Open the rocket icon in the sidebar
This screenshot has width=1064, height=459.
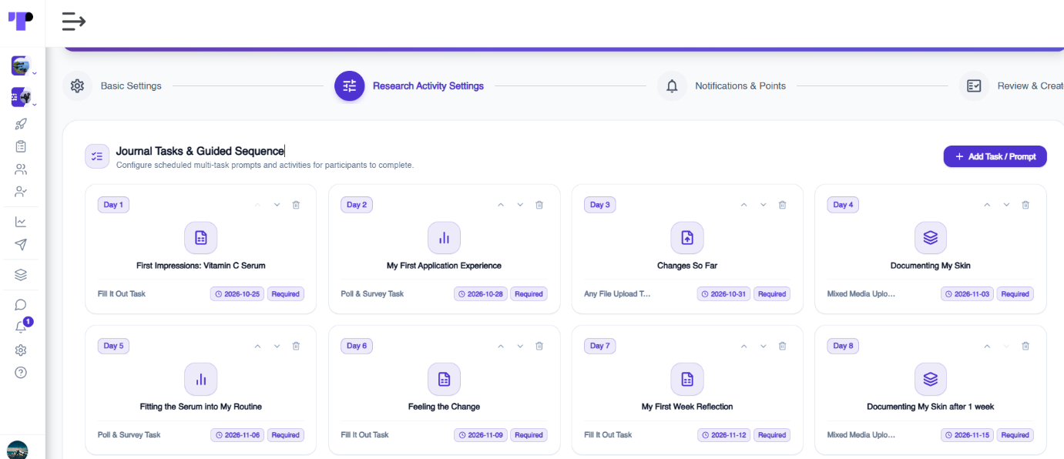21,124
